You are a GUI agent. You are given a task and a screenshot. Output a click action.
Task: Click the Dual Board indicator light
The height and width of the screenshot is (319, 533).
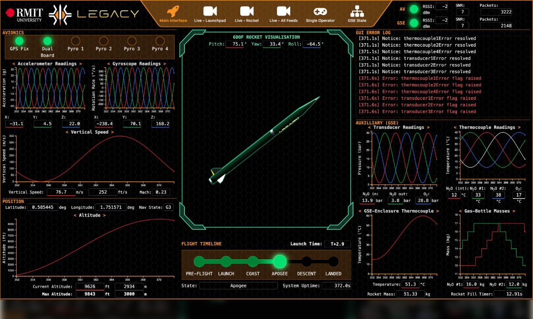tap(47, 41)
